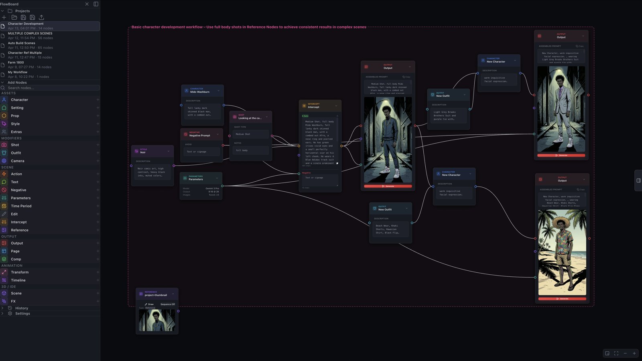This screenshot has height=361, width=642.
Task: Collapse the Negative Prompt node chevron
Action: click(x=218, y=134)
